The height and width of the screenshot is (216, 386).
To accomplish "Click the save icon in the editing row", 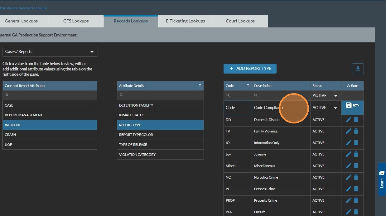I will coord(349,105).
